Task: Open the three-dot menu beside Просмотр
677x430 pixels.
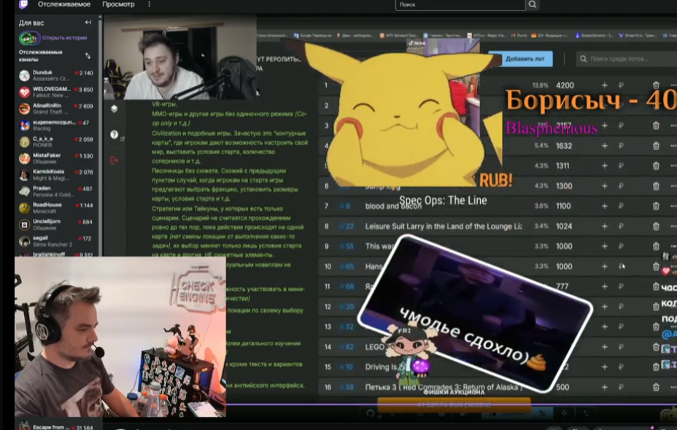Action: [x=150, y=4]
